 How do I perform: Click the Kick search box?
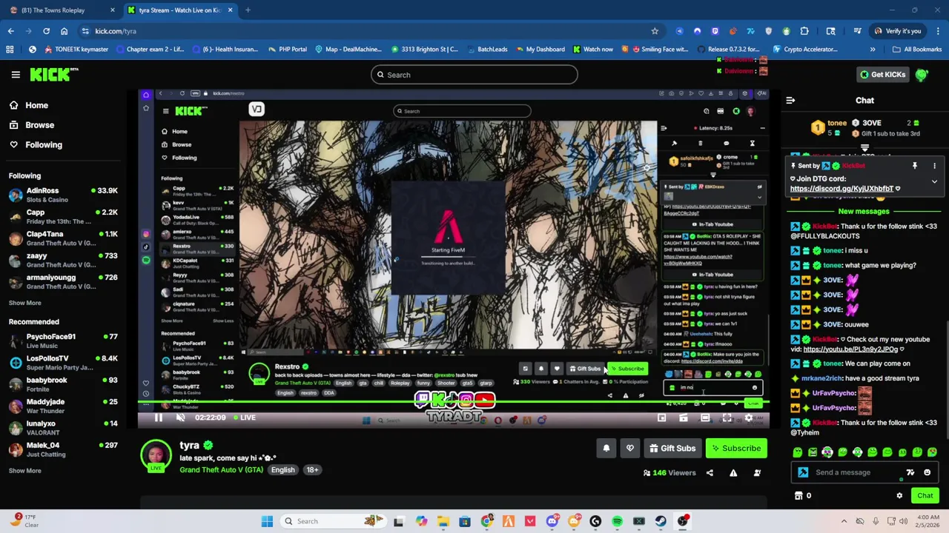click(x=474, y=75)
